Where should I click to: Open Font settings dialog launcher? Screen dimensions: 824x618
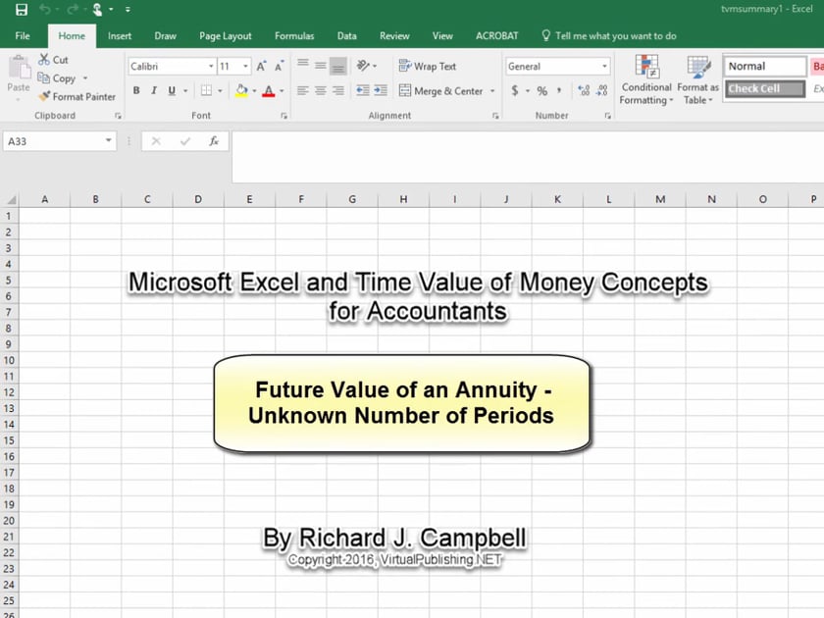tap(284, 116)
